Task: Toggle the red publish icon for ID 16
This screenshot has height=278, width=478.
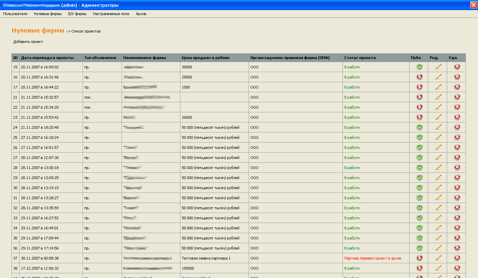Action: point(419,77)
